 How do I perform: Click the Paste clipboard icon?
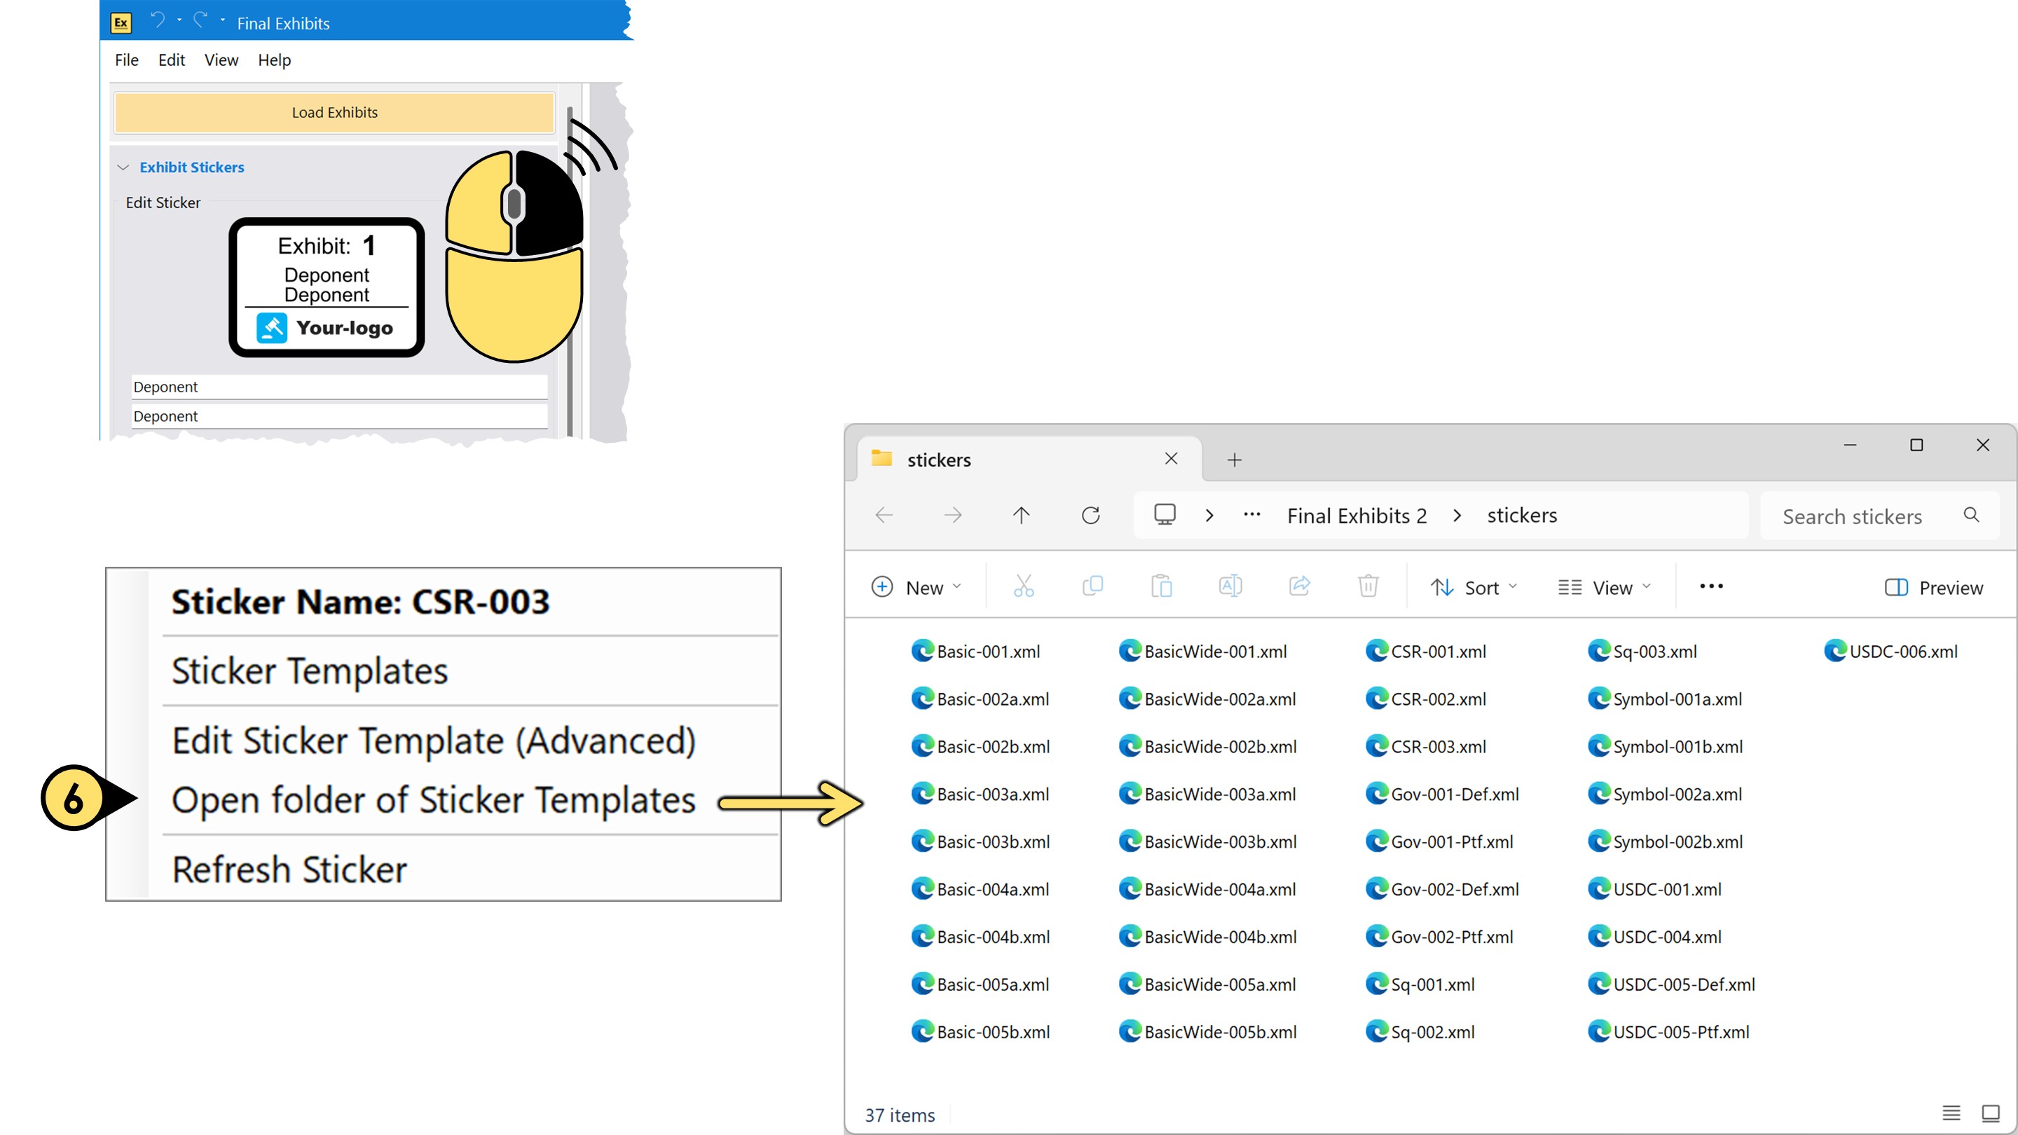pyautogui.click(x=1161, y=586)
